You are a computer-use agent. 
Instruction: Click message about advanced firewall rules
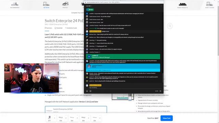(123, 74)
